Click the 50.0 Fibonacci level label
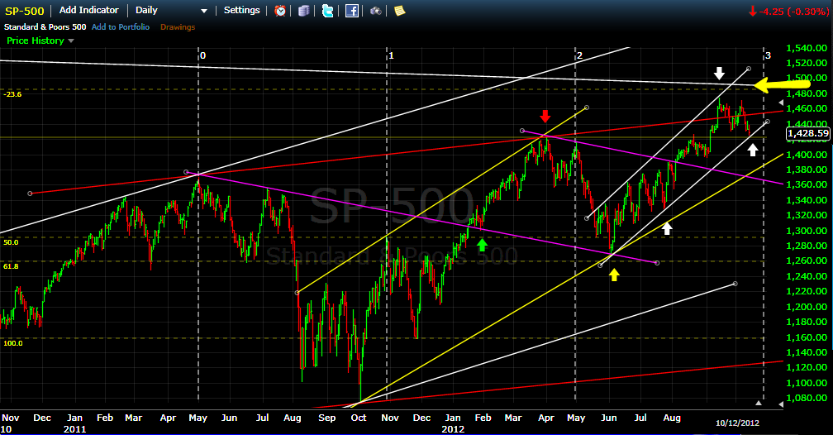 point(11,242)
